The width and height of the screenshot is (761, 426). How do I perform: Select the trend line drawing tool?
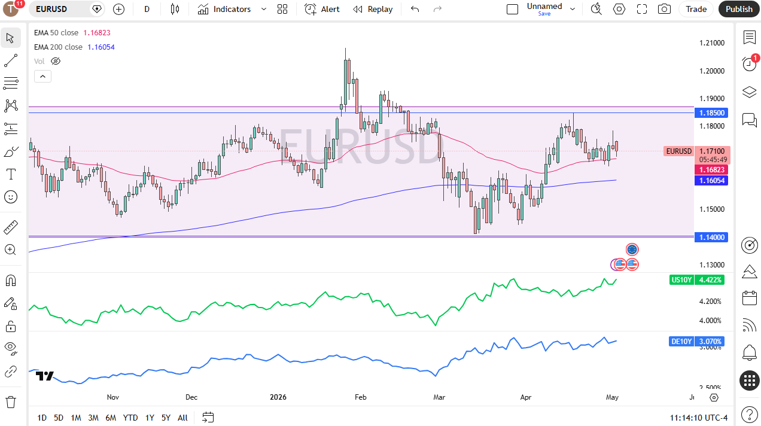pos(11,60)
